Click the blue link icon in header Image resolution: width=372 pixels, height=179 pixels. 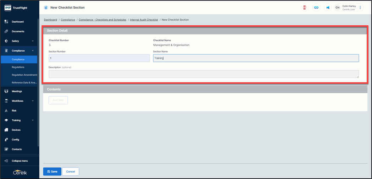(x=316, y=7)
